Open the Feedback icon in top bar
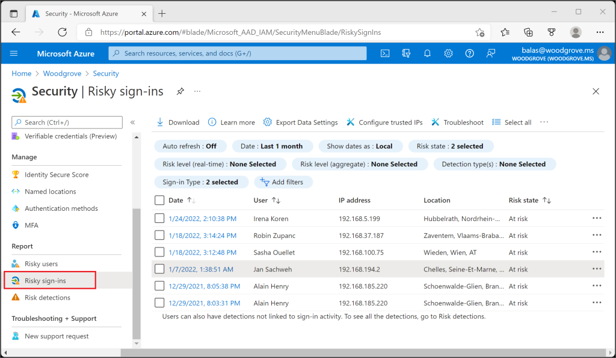The width and height of the screenshot is (616, 358). click(x=491, y=53)
